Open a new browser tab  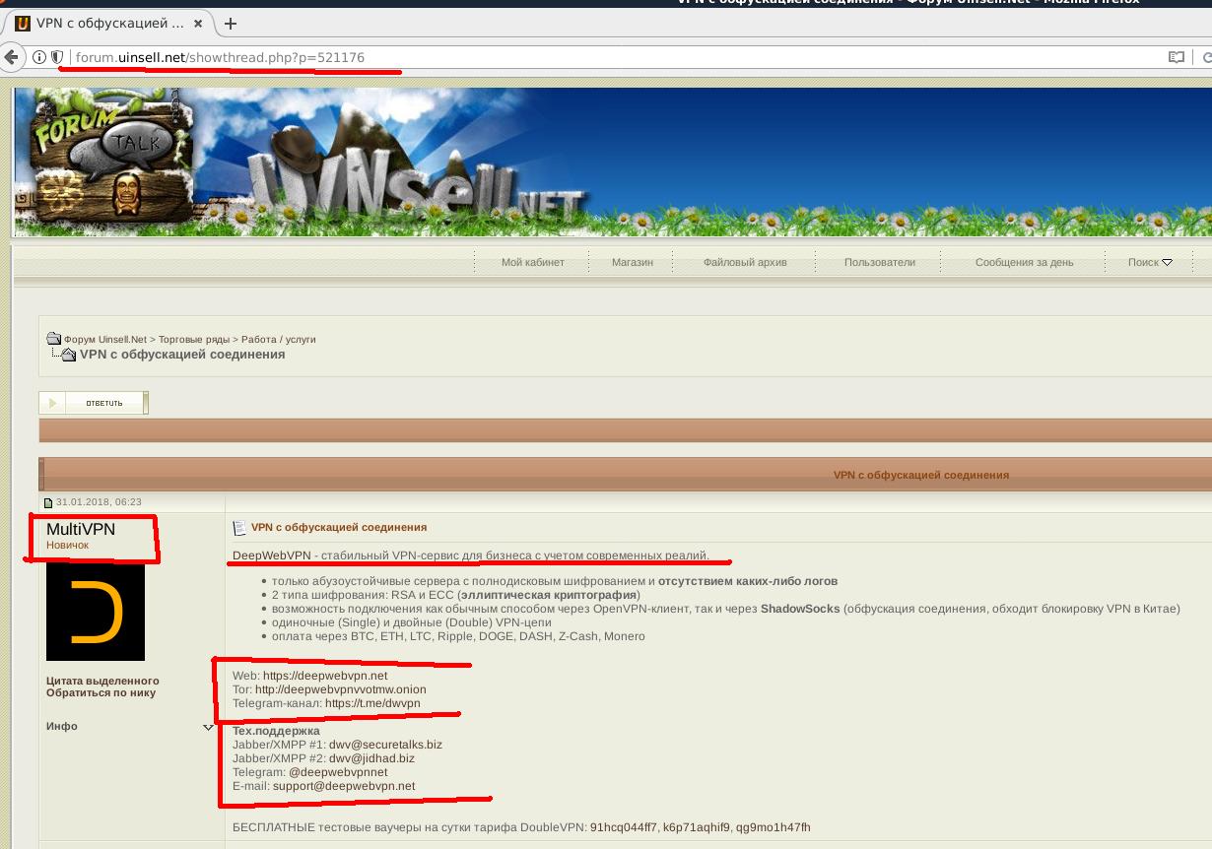(x=232, y=24)
